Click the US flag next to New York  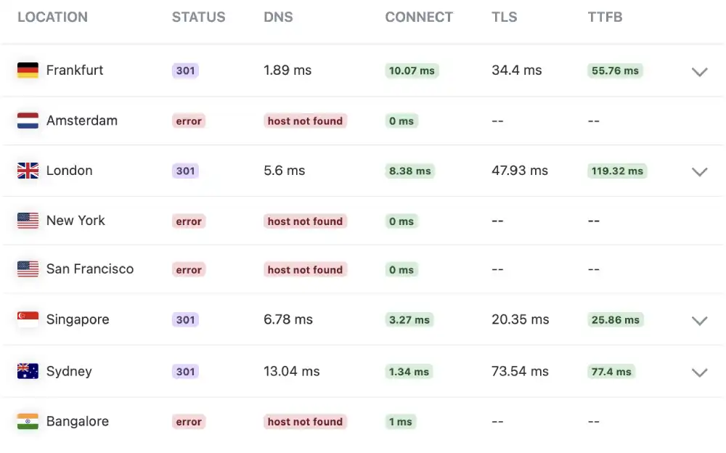28,221
